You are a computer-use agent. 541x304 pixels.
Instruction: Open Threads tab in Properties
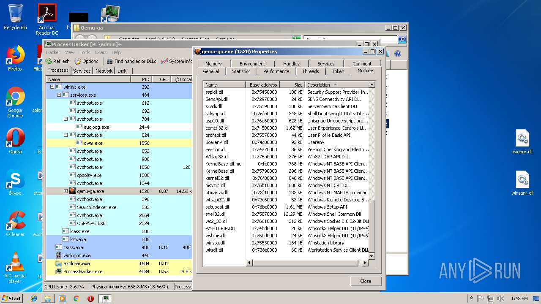pos(310,71)
